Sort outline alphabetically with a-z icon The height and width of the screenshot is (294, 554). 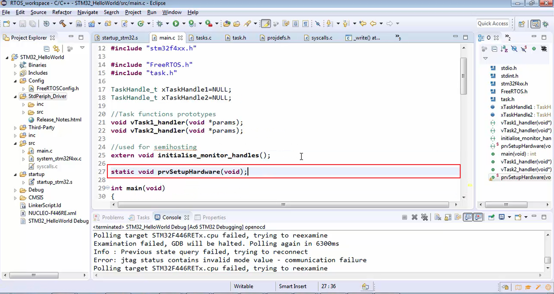pos(504,49)
